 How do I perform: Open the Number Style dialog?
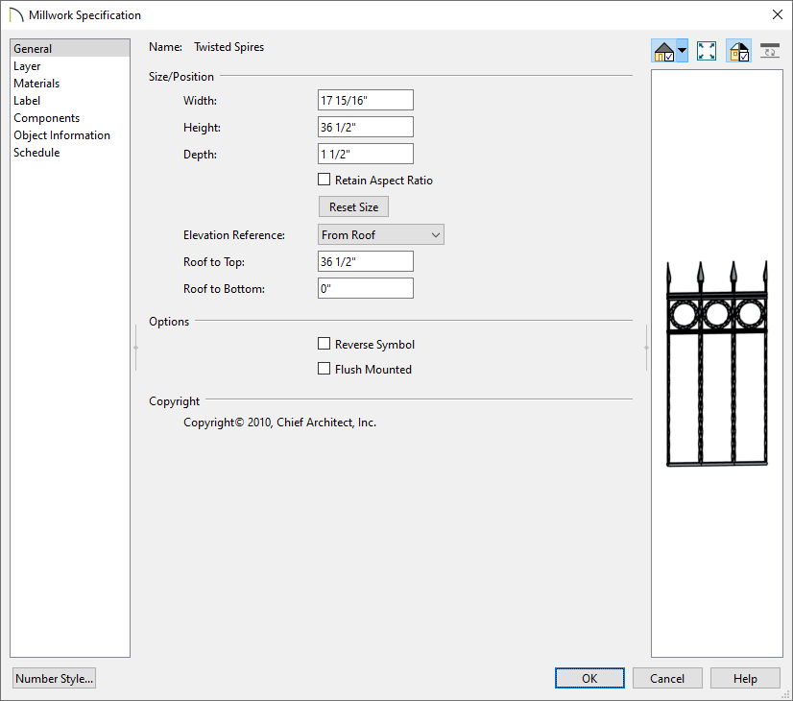(54, 678)
